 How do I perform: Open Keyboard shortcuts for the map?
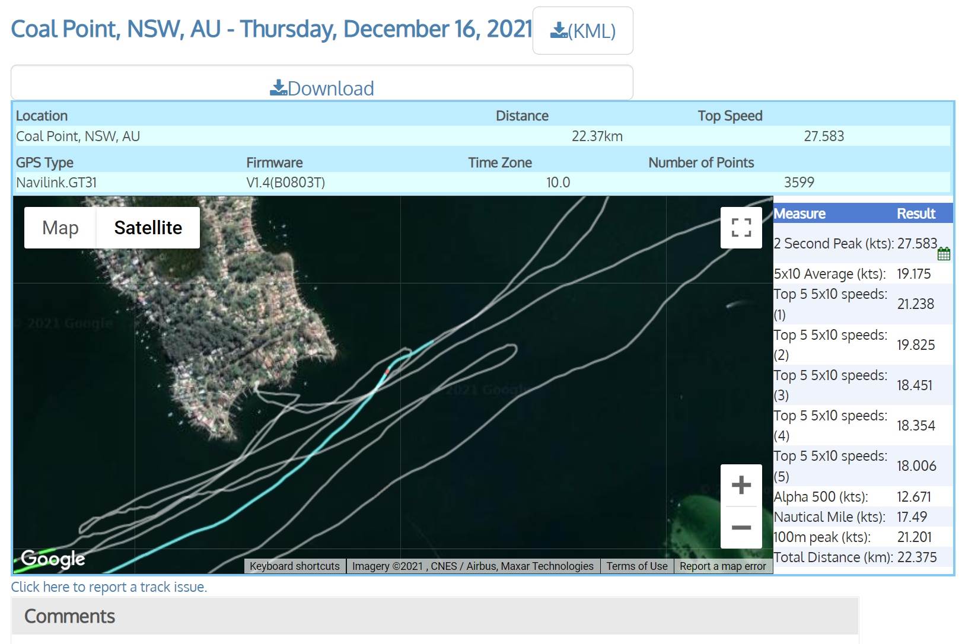pos(294,566)
